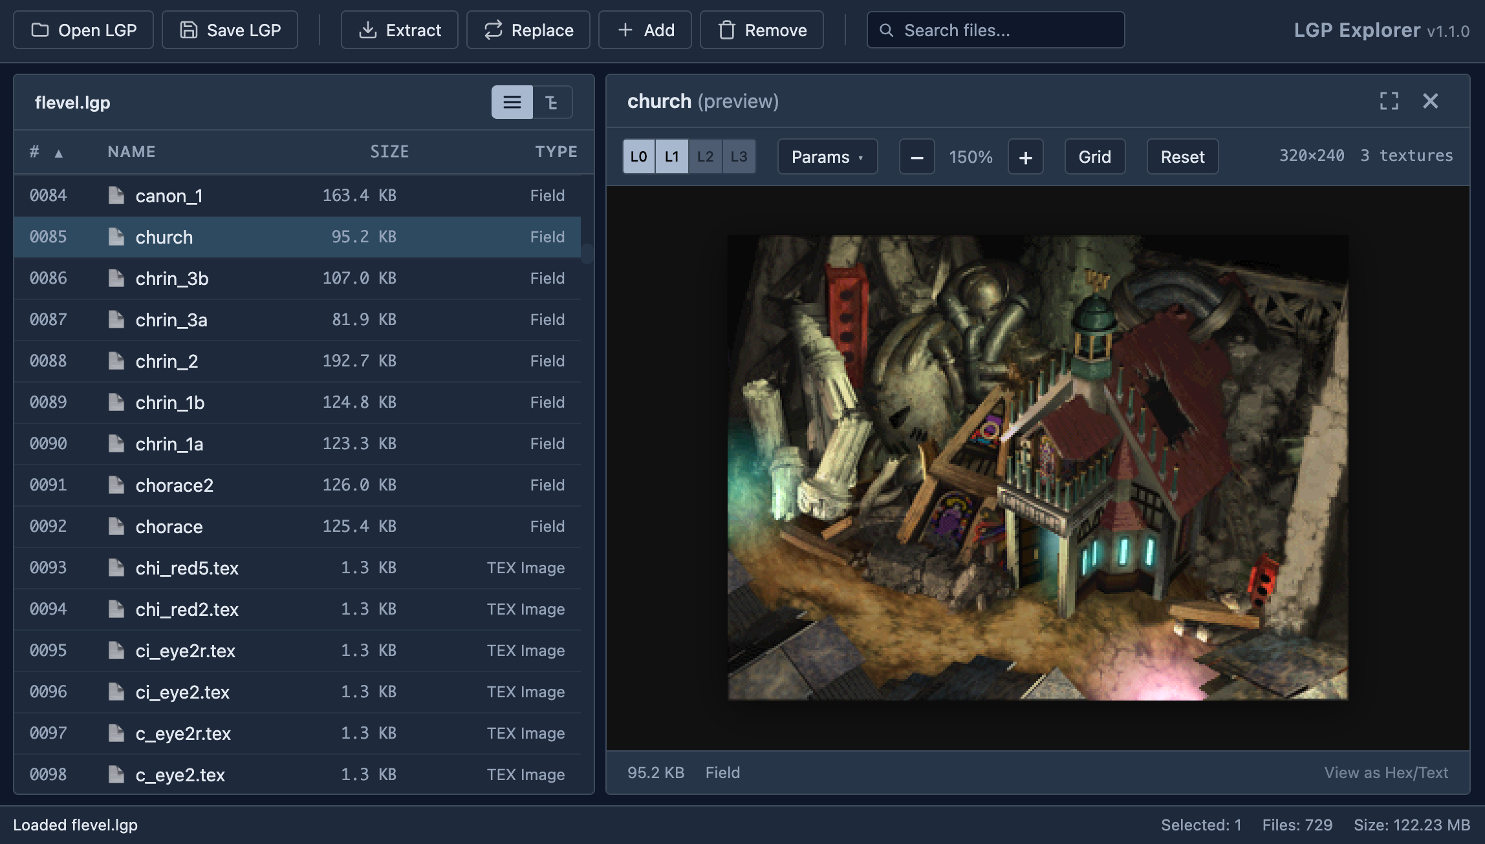1485x844 pixels.
Task: Toggle layer L2 visibility
Action: (706, 156)
